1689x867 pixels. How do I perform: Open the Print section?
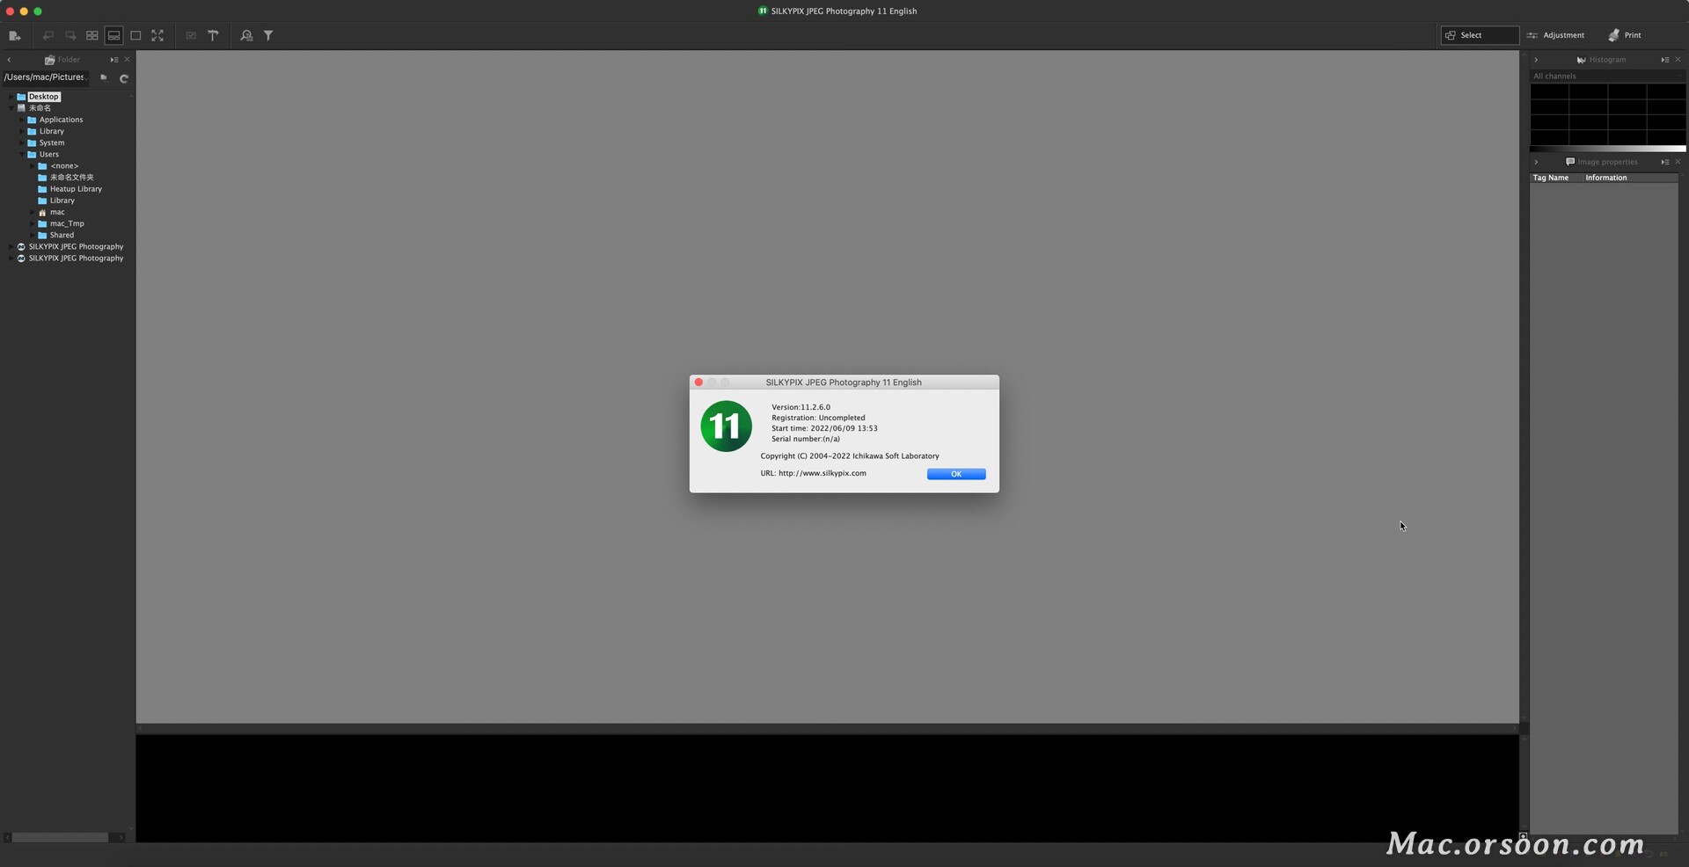point(1625,35)
